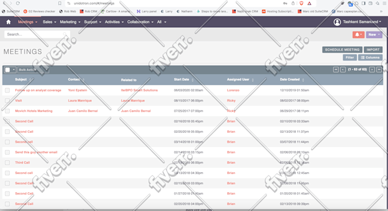Image resolution: width=388 pixels, height=211 pixels.
Task: Toggle the browser sidebar panel icon
Action: click(363, 3)
